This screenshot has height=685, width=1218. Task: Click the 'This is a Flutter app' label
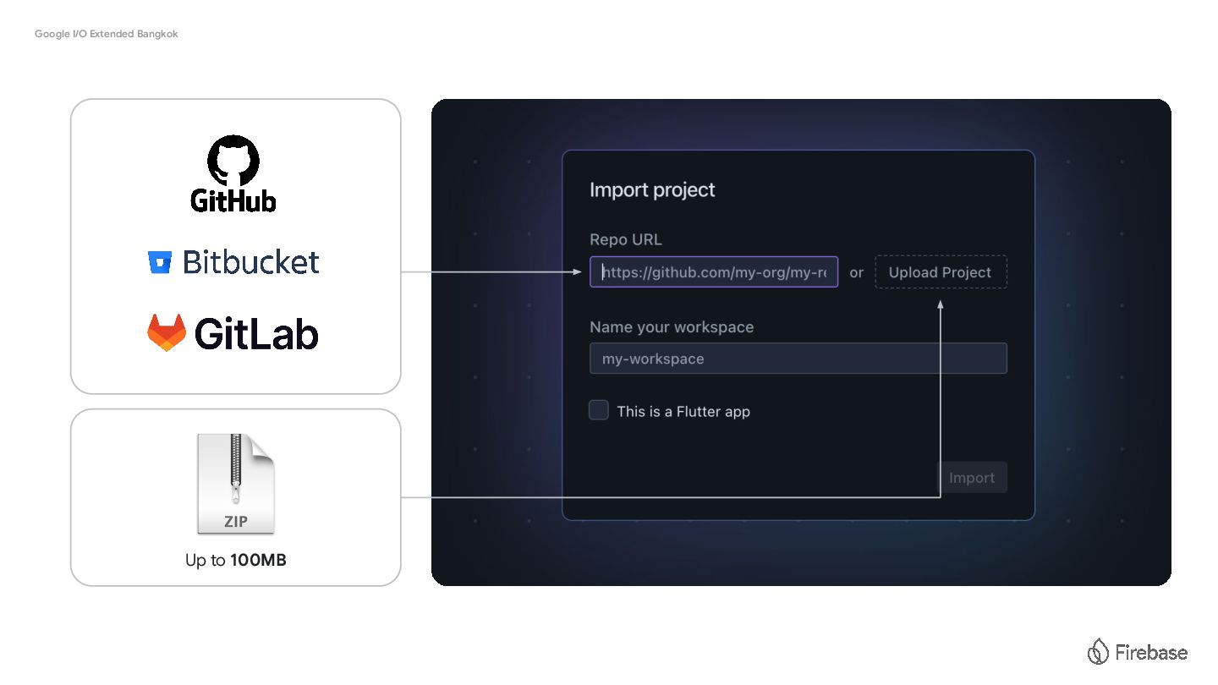click(683, 412)
